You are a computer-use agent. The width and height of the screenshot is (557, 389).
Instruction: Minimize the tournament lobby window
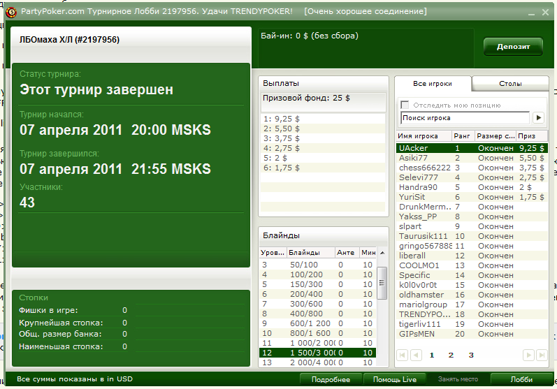(x=531, y=13)
